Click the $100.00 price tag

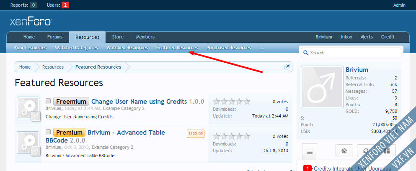click(x=196, y=134)
